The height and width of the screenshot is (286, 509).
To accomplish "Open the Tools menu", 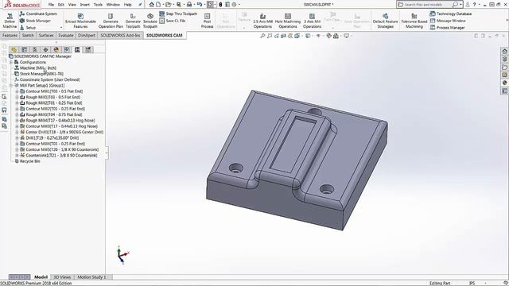I will pos(98,5).
